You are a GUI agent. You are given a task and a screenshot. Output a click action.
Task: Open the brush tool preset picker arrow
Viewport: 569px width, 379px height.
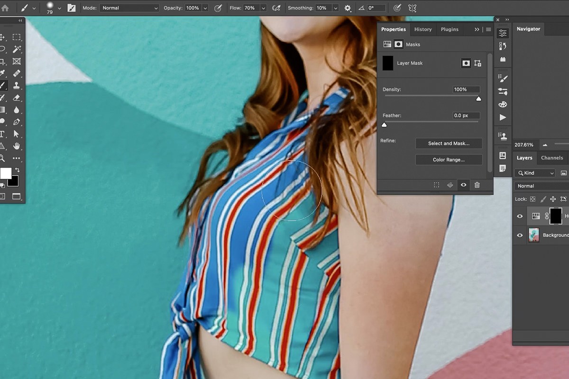tap(34, 8)
